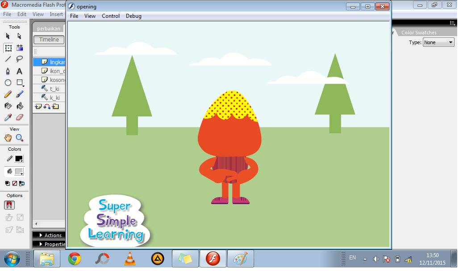This screenshot has width=459, height=271.
Task: Select the Eyedropper tool
Action: coord(8,117)
